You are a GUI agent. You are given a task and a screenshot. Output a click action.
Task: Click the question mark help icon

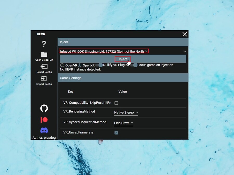(44, 44)
